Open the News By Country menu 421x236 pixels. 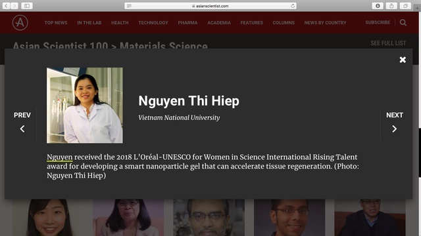325,23
